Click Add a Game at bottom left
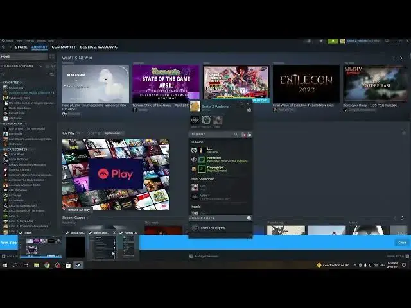Viewport: 411px width, 308px height. tap(10, 256)
